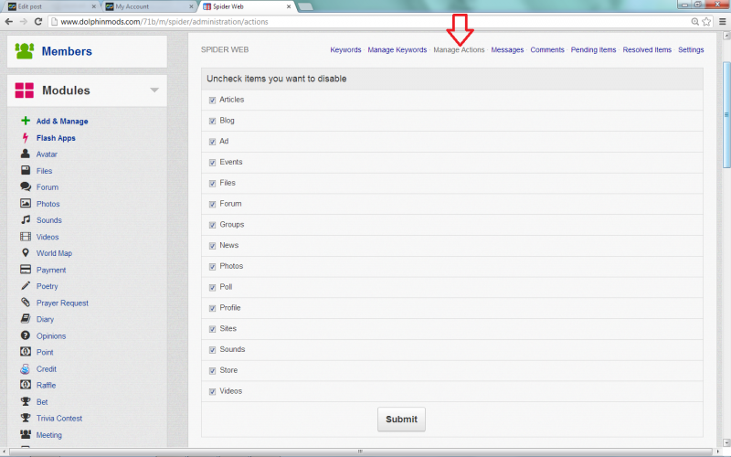Open the Add & Manage link
This screenshot has width=731, height=457.
[x=62, y=122]
